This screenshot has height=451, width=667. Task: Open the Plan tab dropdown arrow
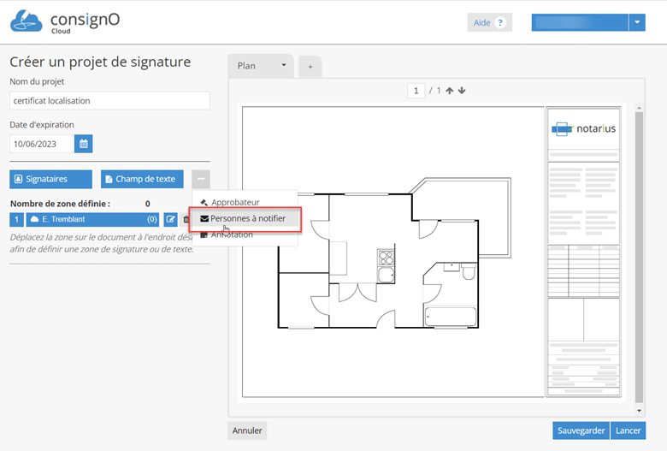pos(283,66)
